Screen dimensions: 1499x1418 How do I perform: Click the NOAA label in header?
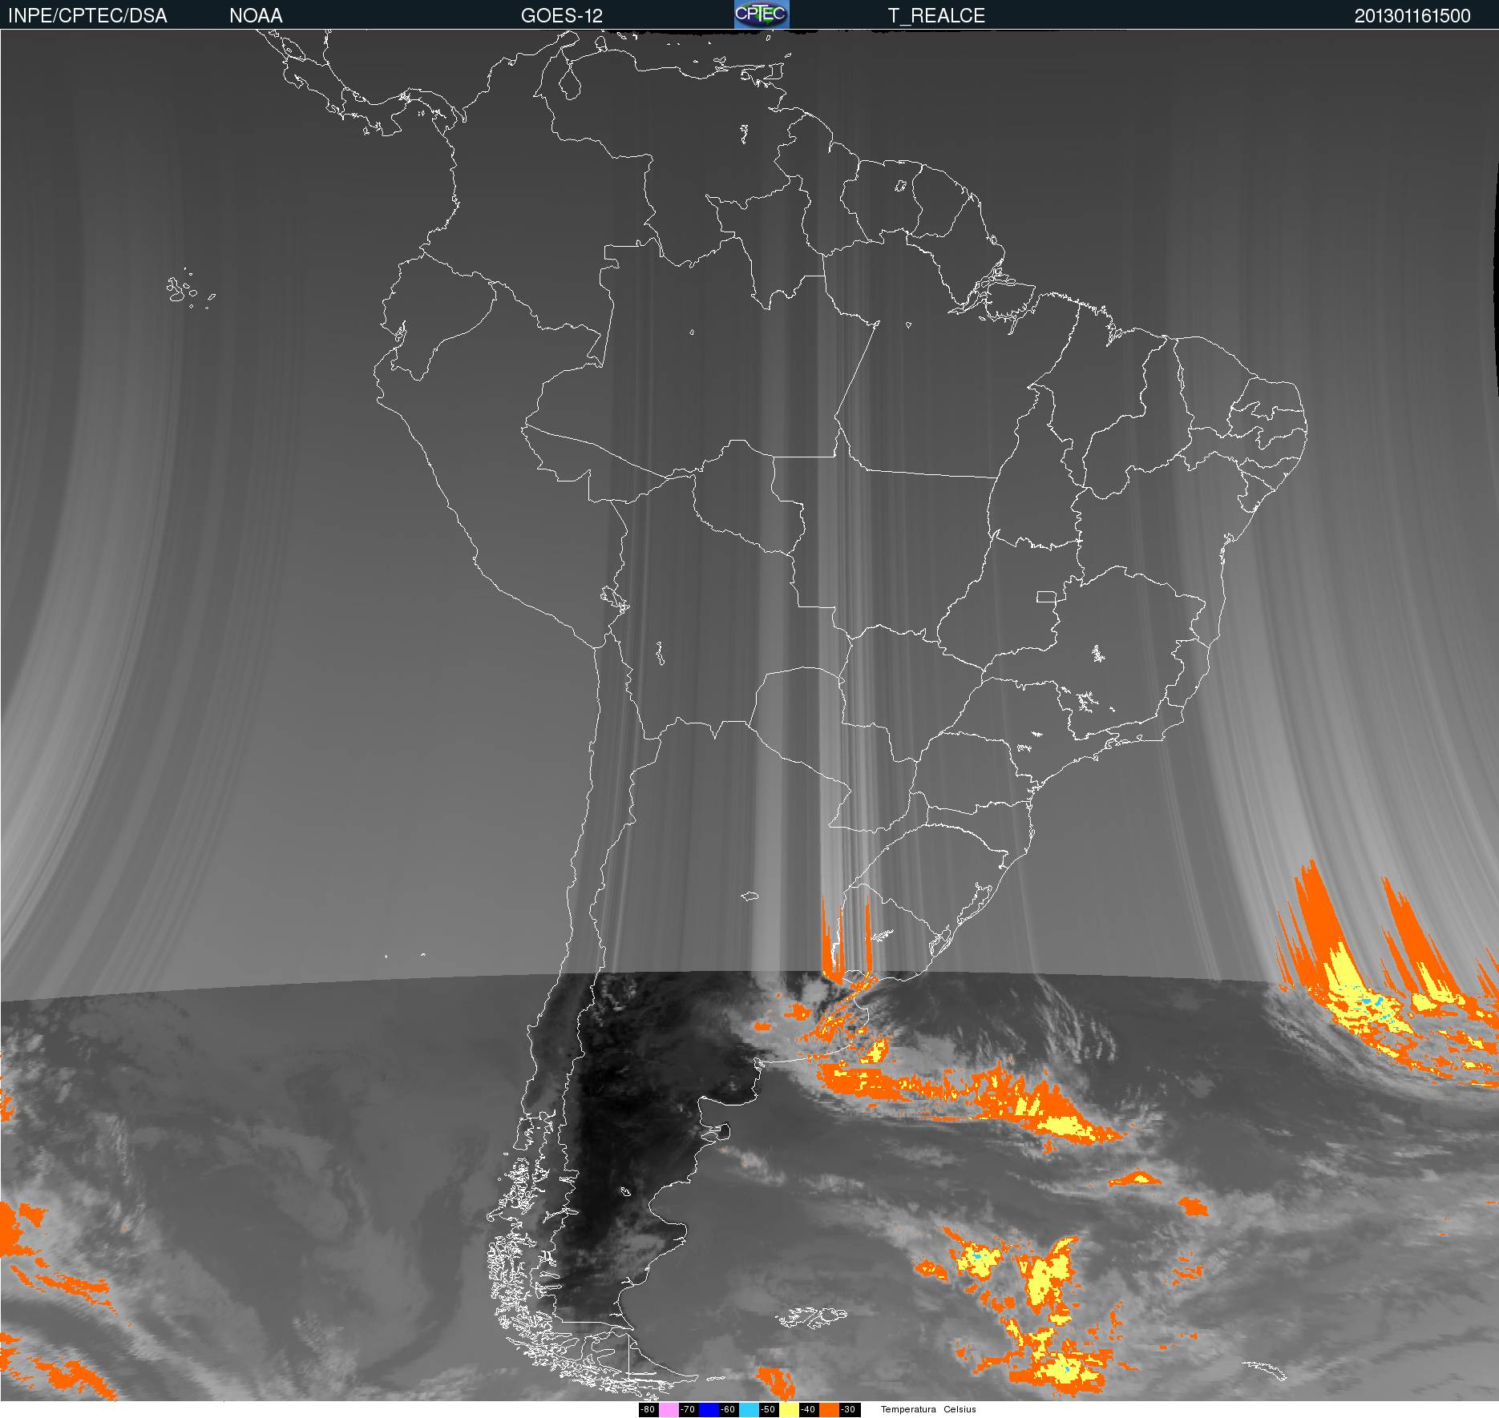256,16
